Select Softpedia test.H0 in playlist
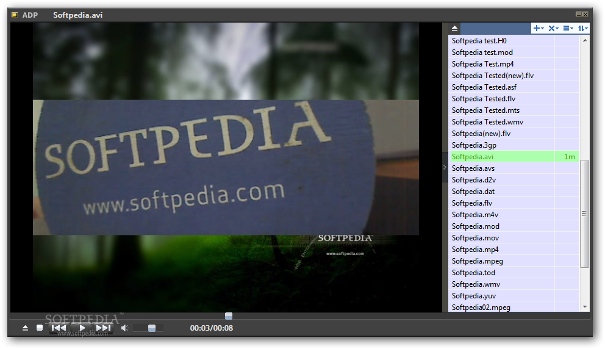Image resolution: width=605 pixels, height=349 pixels. (x=513, y=40)
